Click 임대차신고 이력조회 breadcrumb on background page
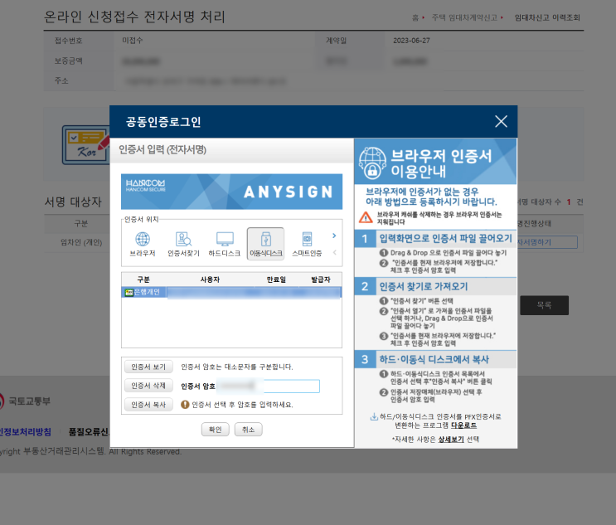Viewport: 616px width, 525px height. [x=547, y=17]
